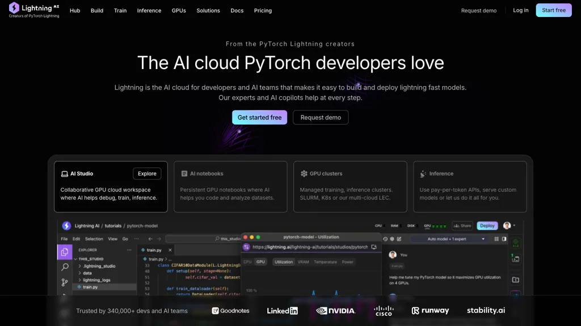Select the GPU clusters card

click(x=350, y=187)
